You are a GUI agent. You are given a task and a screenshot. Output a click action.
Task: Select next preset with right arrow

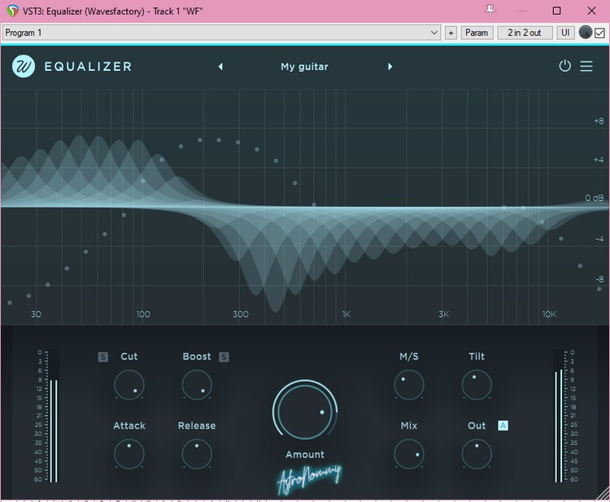390,67
